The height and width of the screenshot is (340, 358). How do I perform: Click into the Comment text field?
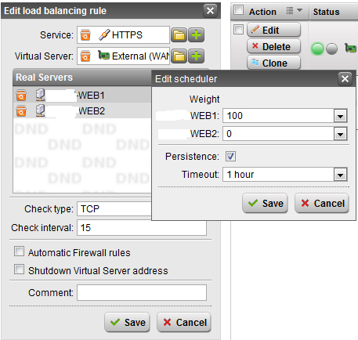click(x=142, y=293)
